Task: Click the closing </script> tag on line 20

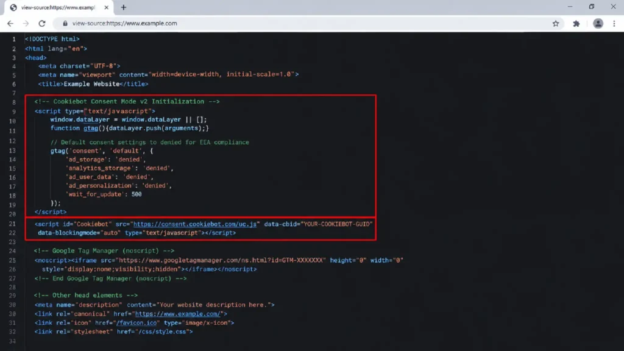Action: pyautogui.click(x=51, y=211)
